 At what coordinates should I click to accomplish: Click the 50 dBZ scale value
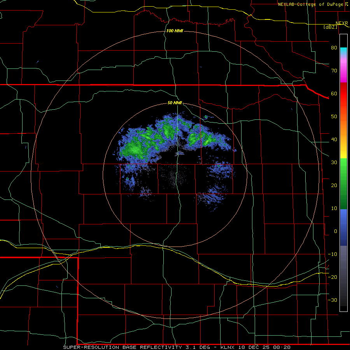pyautogui.click(x=334, y=117)
